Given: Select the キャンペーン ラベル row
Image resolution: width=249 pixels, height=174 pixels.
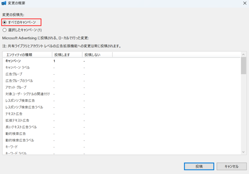Looking at the screenshot, I should click(17, 68).
